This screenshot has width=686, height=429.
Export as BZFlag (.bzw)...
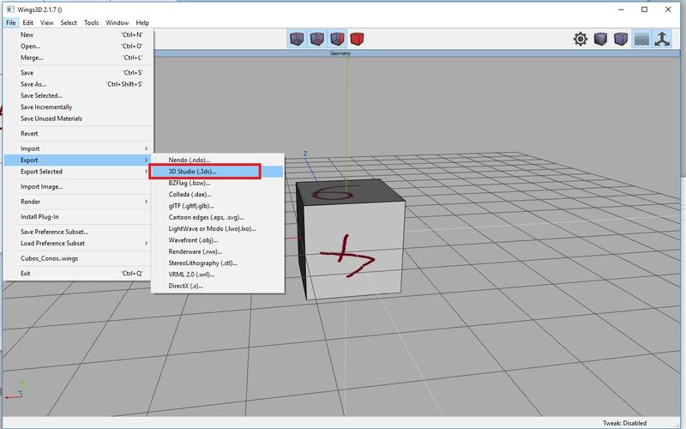(218, 183)
